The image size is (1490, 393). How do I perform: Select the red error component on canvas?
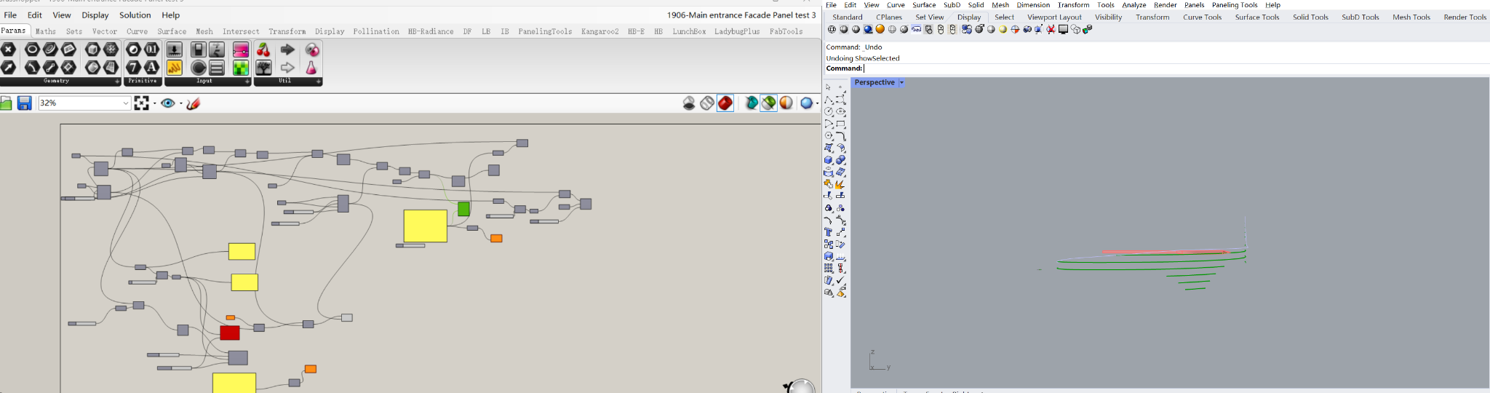(230, 333)
